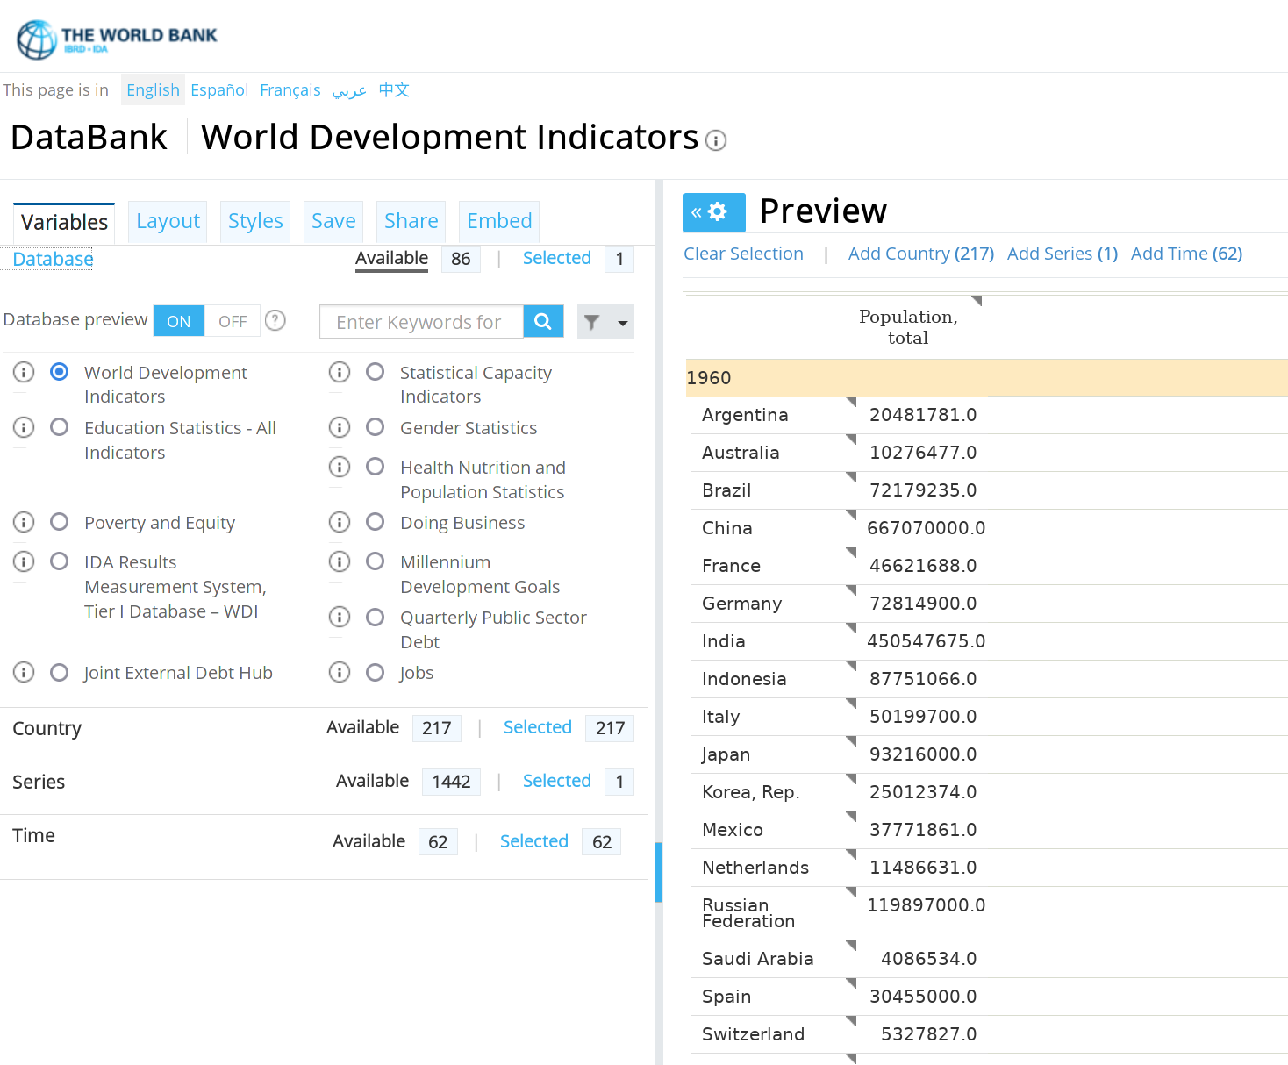Open Argentina row corner dropdown
The width and height of the screenshot is (1288, 1065).
pyautogui.click(x=851, y=402)
